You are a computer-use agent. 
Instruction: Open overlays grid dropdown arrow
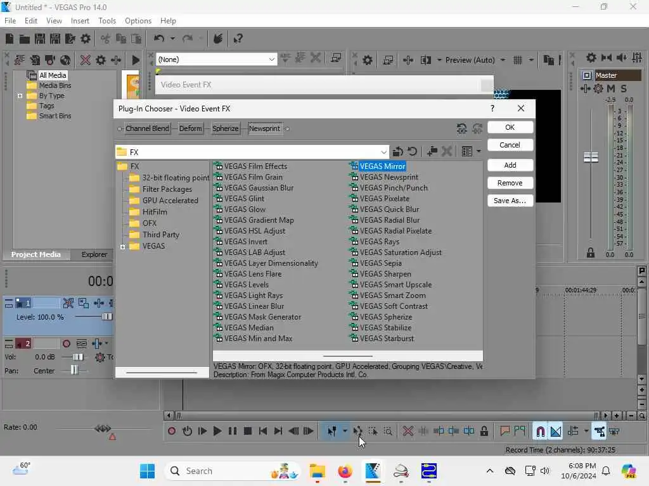[x=531, y=60]
